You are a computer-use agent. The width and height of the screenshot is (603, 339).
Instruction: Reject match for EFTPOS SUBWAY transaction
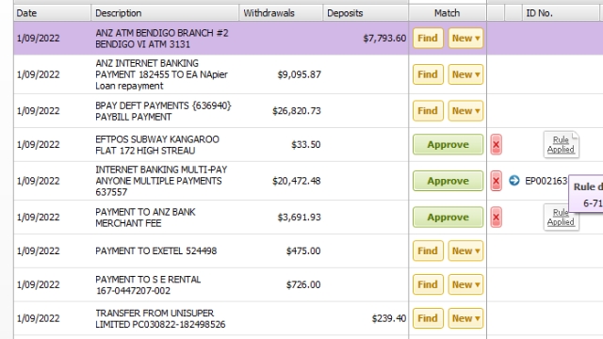[x=497, y=144]
